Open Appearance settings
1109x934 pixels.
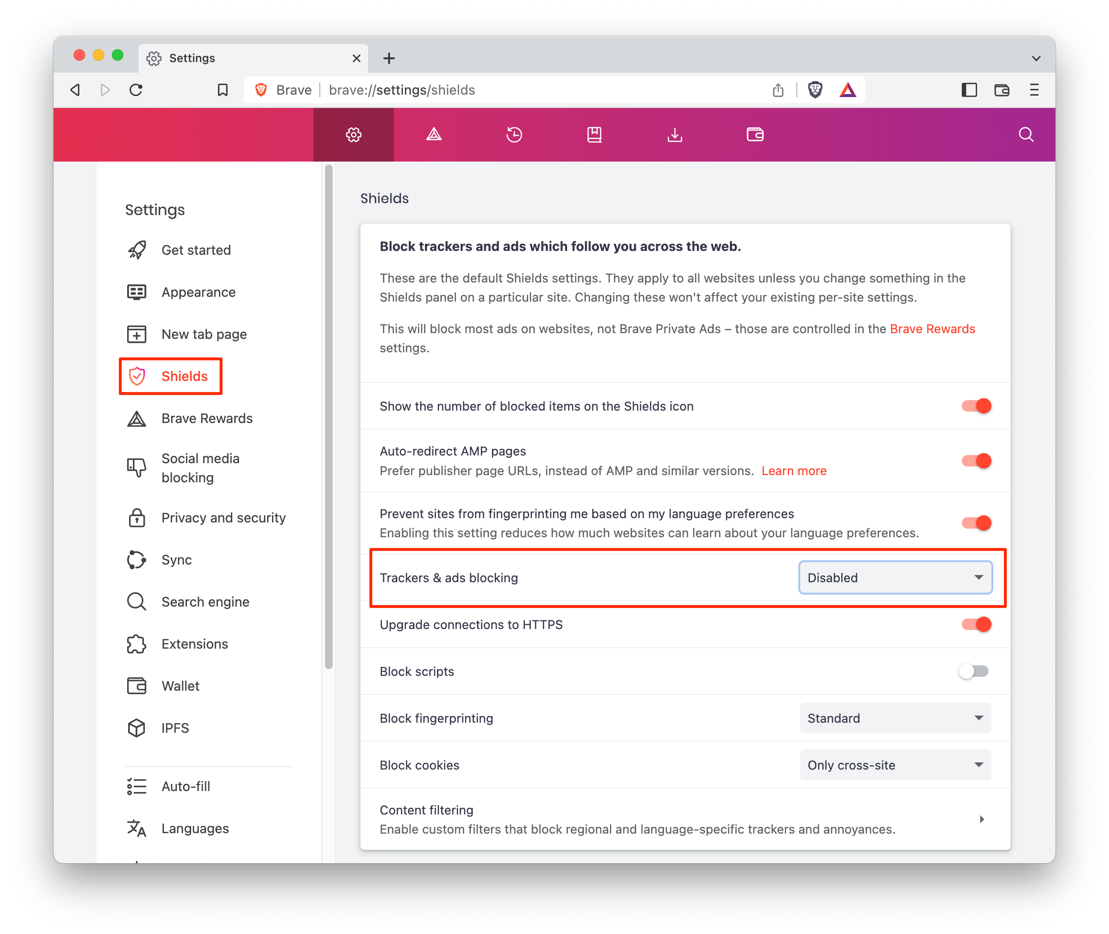tap(181, 292)
